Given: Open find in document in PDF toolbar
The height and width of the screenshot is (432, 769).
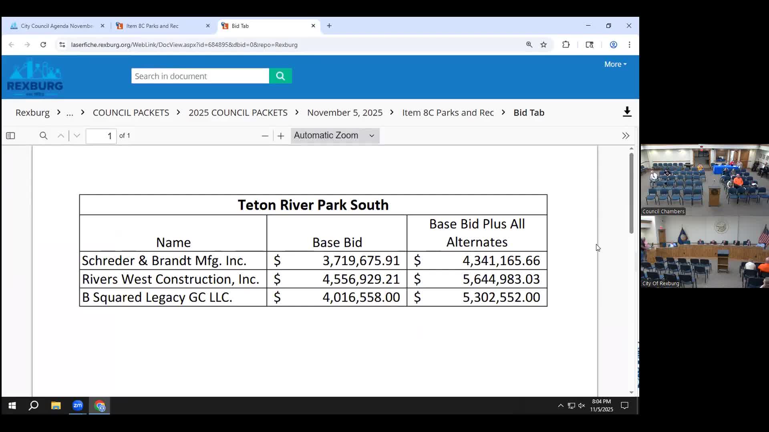Looking at the screenshot, I should pyautogui.click(x=44, y=136).
